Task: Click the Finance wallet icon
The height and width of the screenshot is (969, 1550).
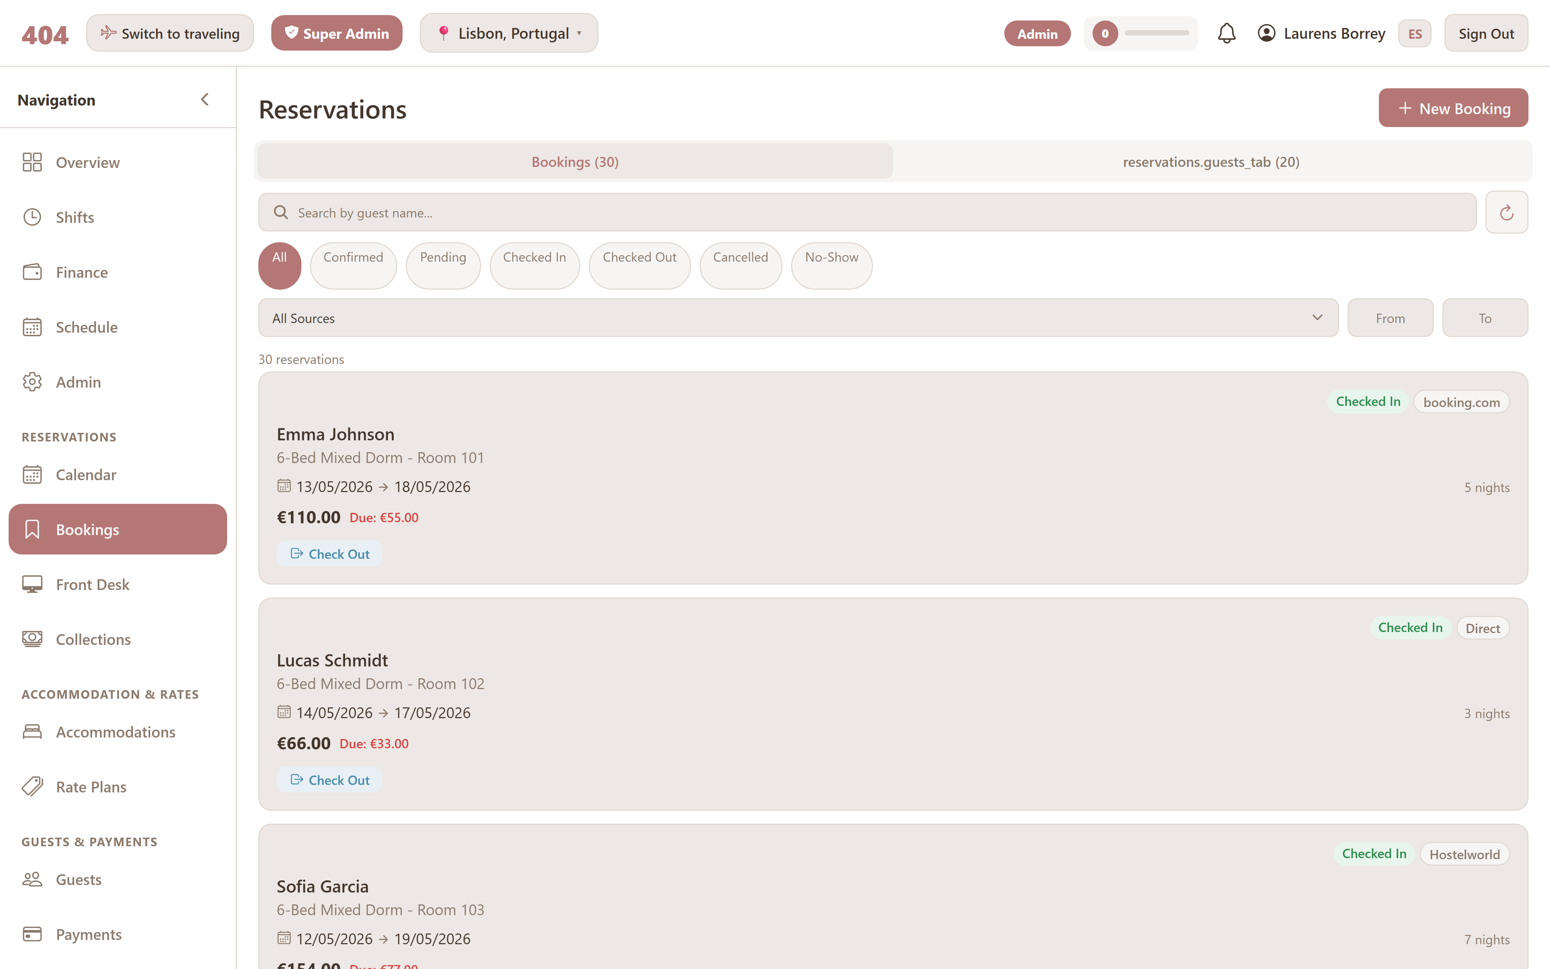Action: (x=32, y=272)
